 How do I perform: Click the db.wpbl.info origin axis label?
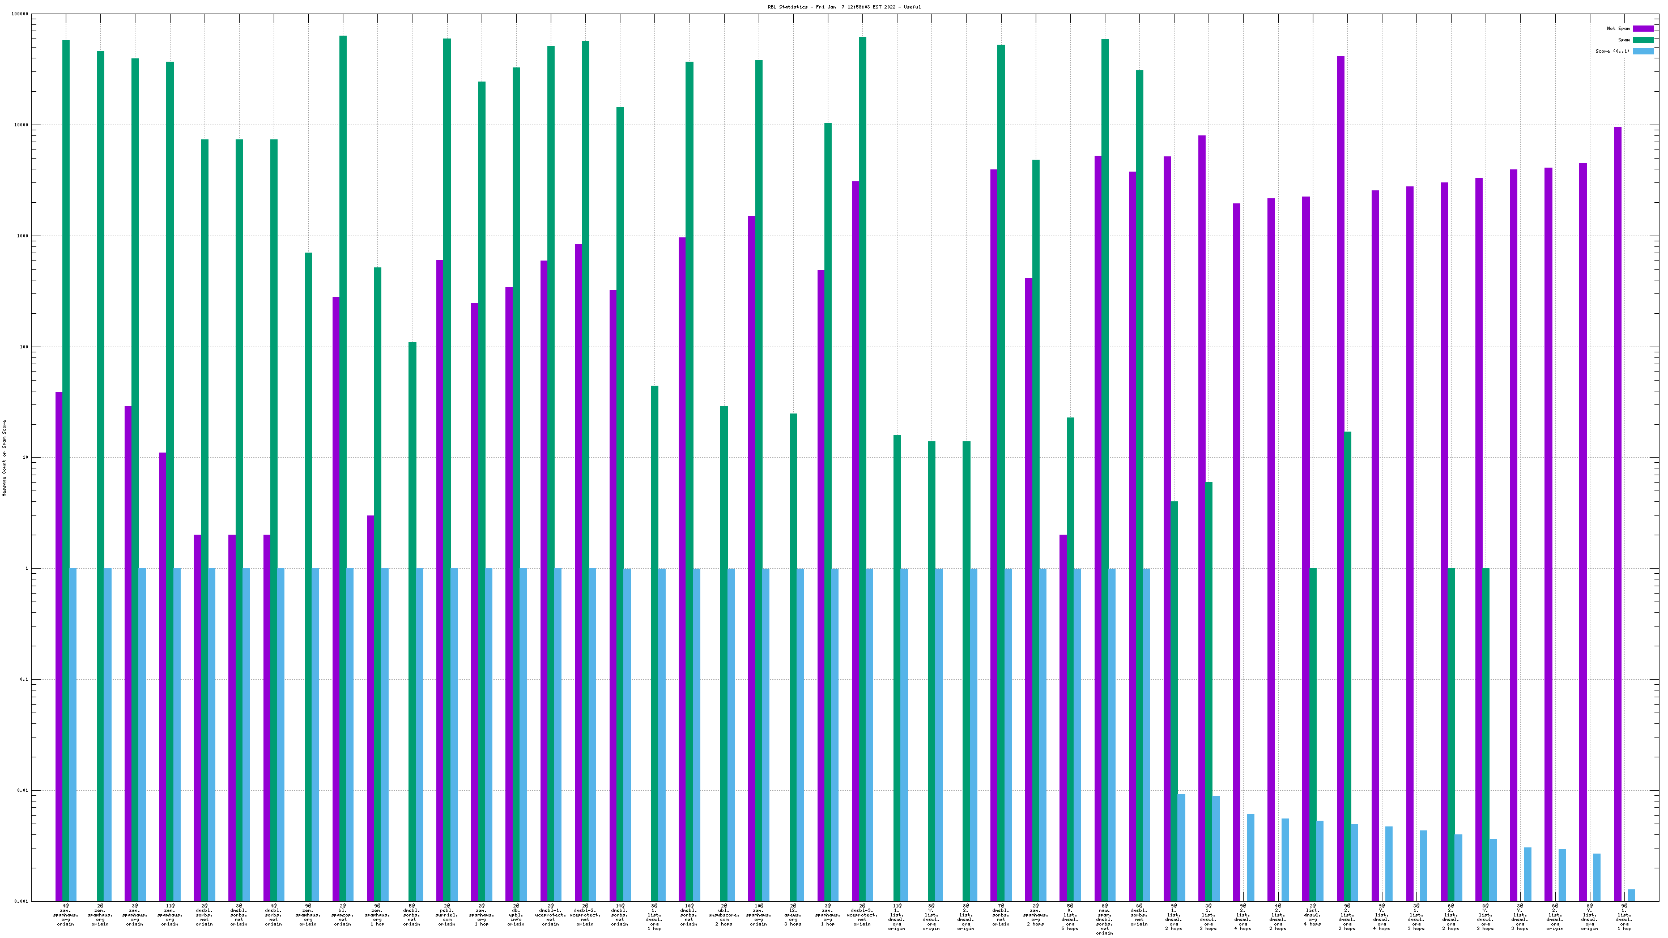point(516,915)
